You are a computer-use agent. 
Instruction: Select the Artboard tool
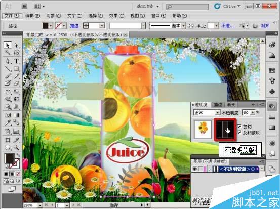coord(8,140)
